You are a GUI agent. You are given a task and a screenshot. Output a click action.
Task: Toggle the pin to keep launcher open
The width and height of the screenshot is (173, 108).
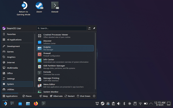94,28
